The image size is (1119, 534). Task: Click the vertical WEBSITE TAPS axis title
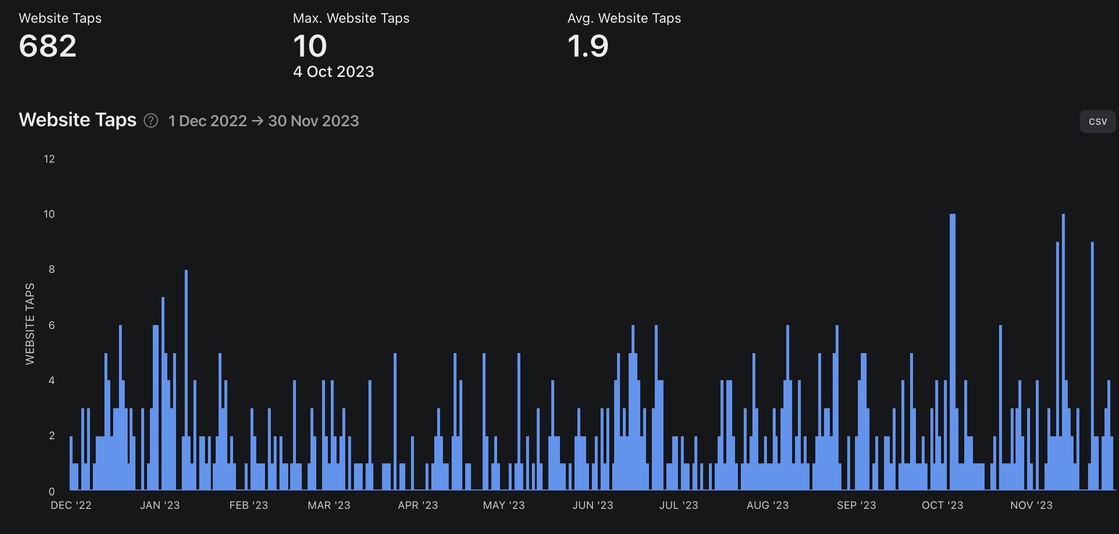[x=30, y=324]
